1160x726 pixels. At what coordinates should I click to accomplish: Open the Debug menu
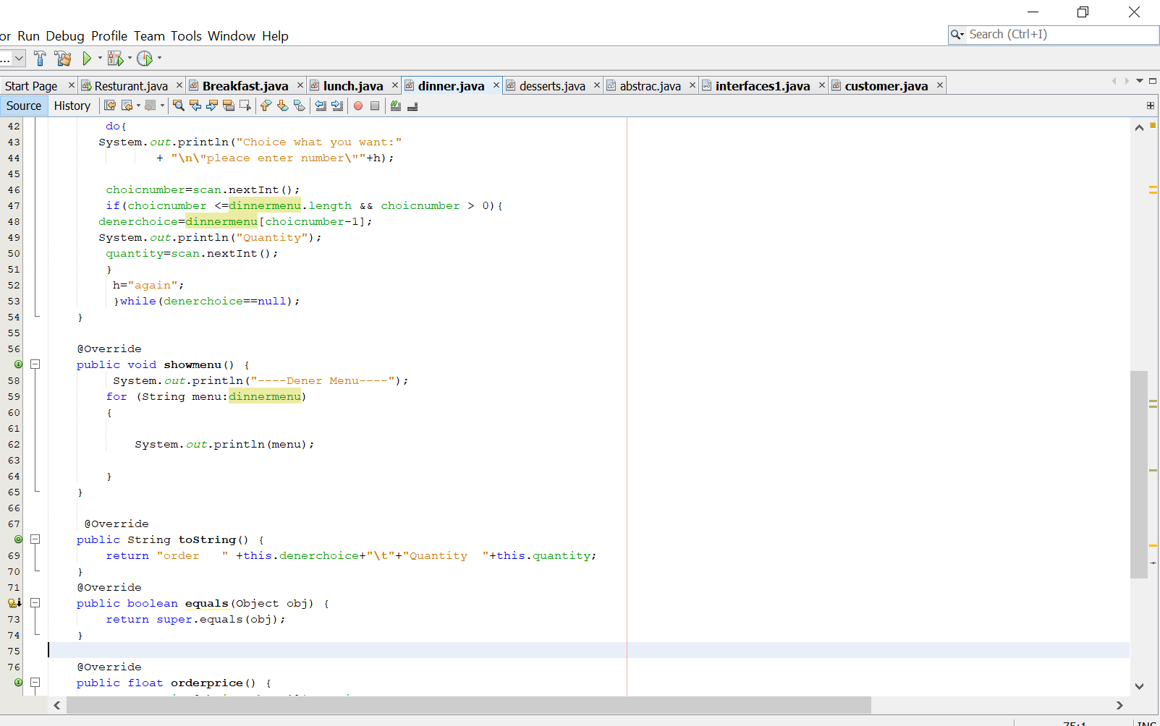[65, 36]
